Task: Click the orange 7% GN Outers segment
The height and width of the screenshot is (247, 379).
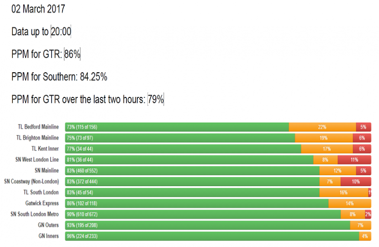Action: click(361, 225)
